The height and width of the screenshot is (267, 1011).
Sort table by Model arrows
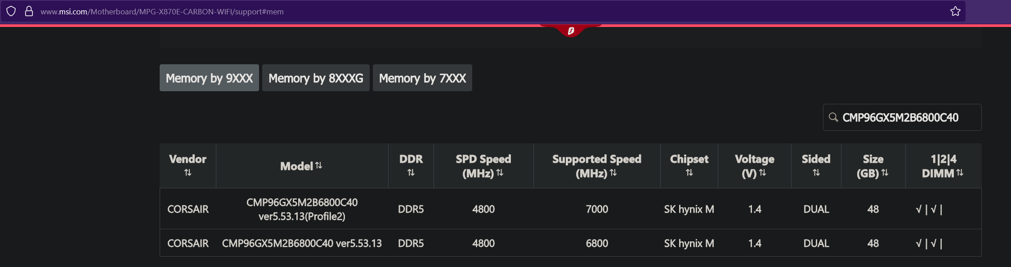coord(319,165)
